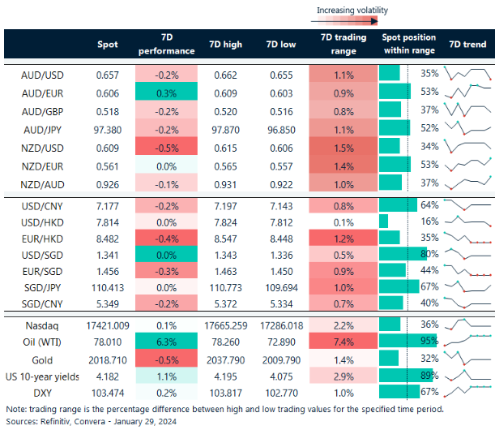Click the USD/SGD 80% position bar
This screenshot has height=430, width=495.
[403, 256]
